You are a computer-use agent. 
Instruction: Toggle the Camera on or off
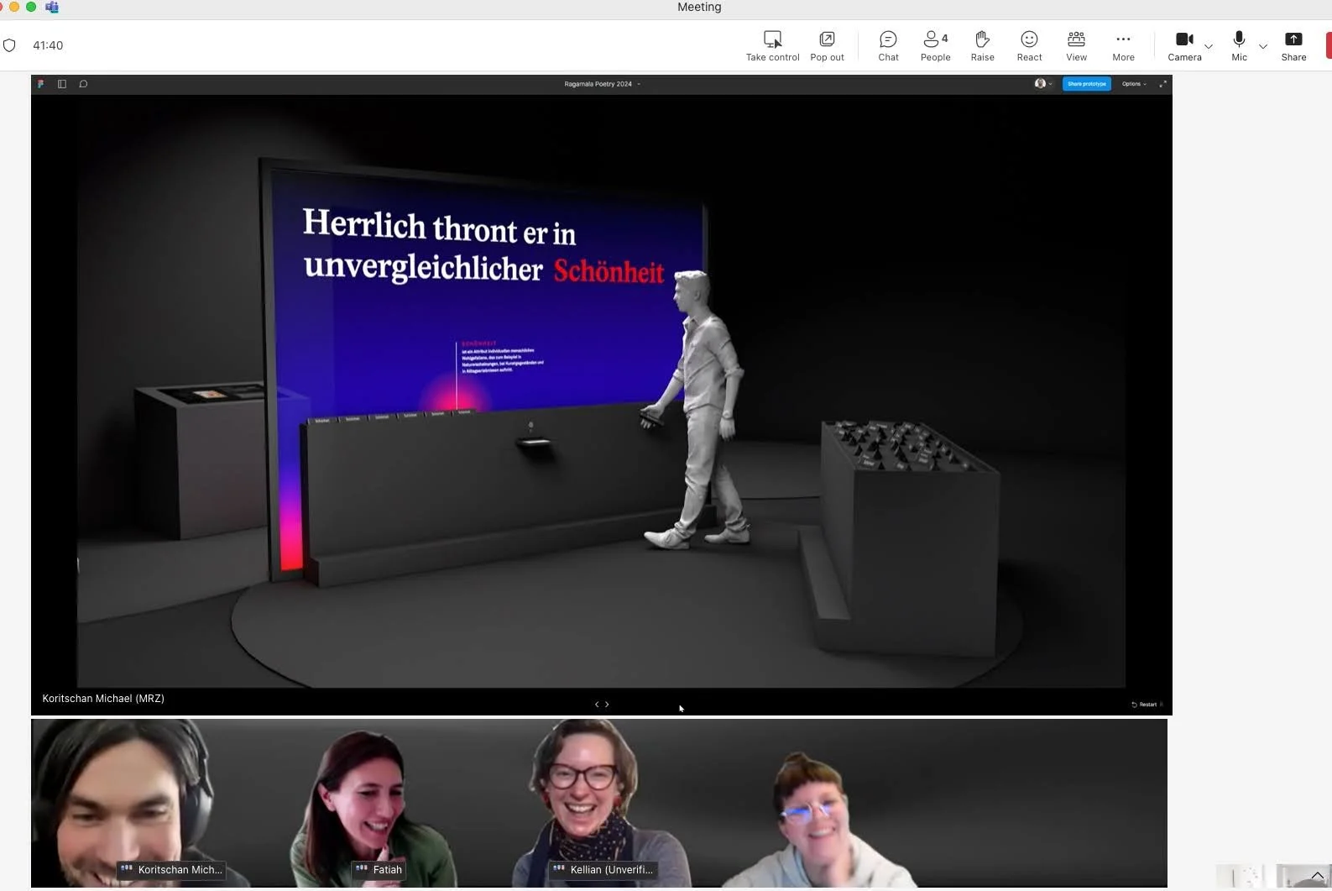tap(1184, 46)
